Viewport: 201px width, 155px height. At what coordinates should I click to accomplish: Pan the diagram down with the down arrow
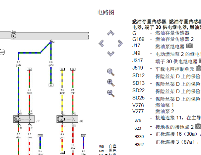pyautogui.click(x=111, y=54)
